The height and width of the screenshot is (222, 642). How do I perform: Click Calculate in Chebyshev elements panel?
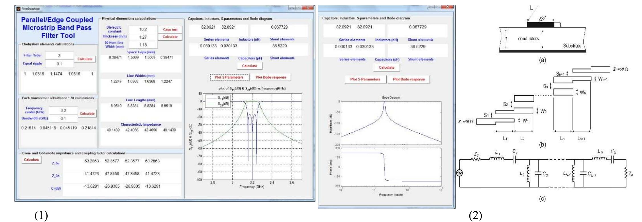point(85,59)
